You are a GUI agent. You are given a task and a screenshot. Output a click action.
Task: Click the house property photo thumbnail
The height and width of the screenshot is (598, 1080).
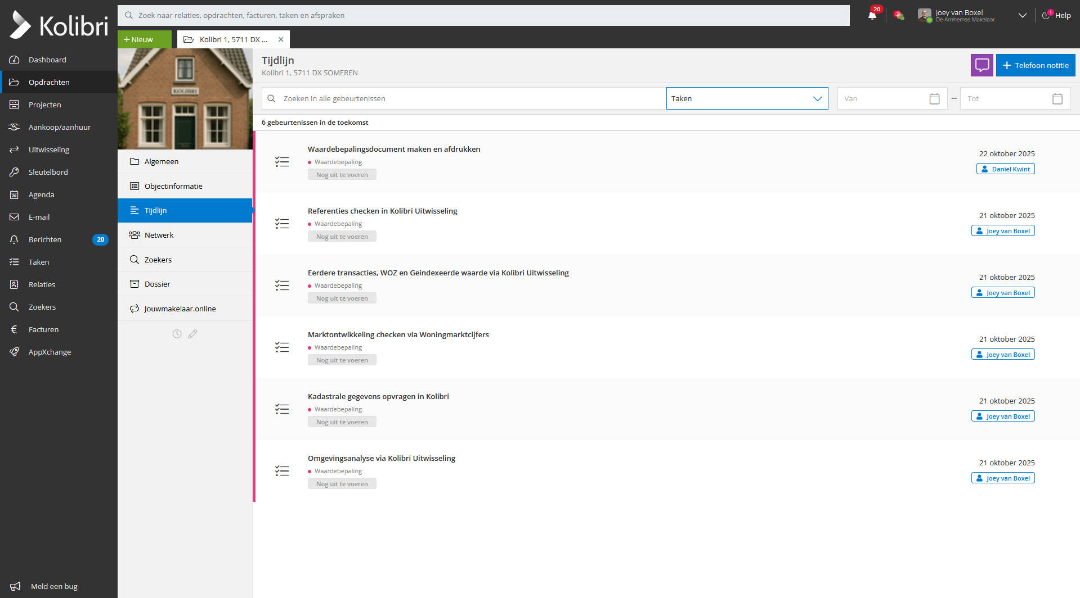pos(185,99)
